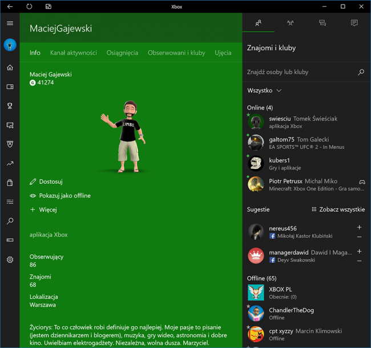Toggle Pokazuj jako offline
This screenshot has width=371, height=348.
60,196
